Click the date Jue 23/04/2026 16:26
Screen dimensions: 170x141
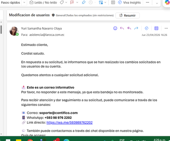(154, 35)
